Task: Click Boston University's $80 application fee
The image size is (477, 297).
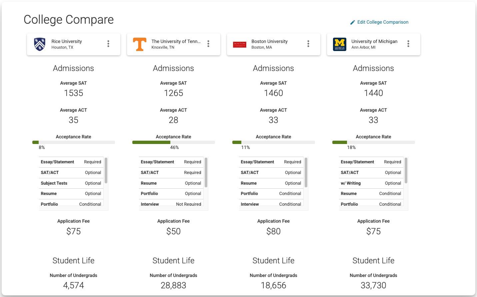Action: (274, 231)
